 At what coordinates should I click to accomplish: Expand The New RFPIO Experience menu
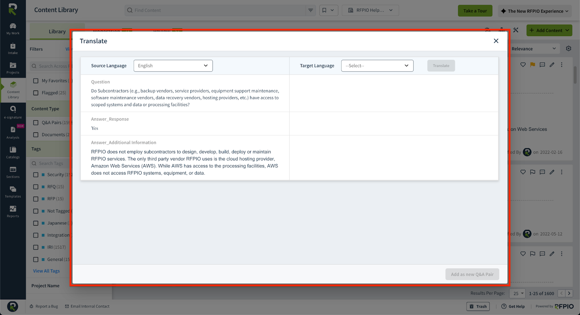tap(535, 11)
